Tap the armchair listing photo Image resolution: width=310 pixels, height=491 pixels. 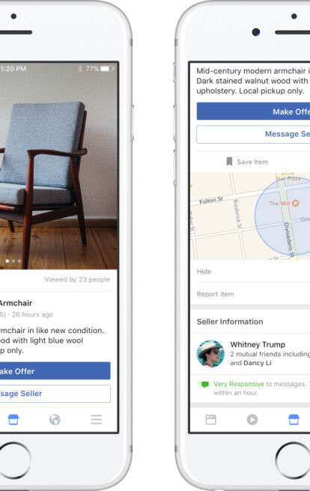(x=59, y=166)
